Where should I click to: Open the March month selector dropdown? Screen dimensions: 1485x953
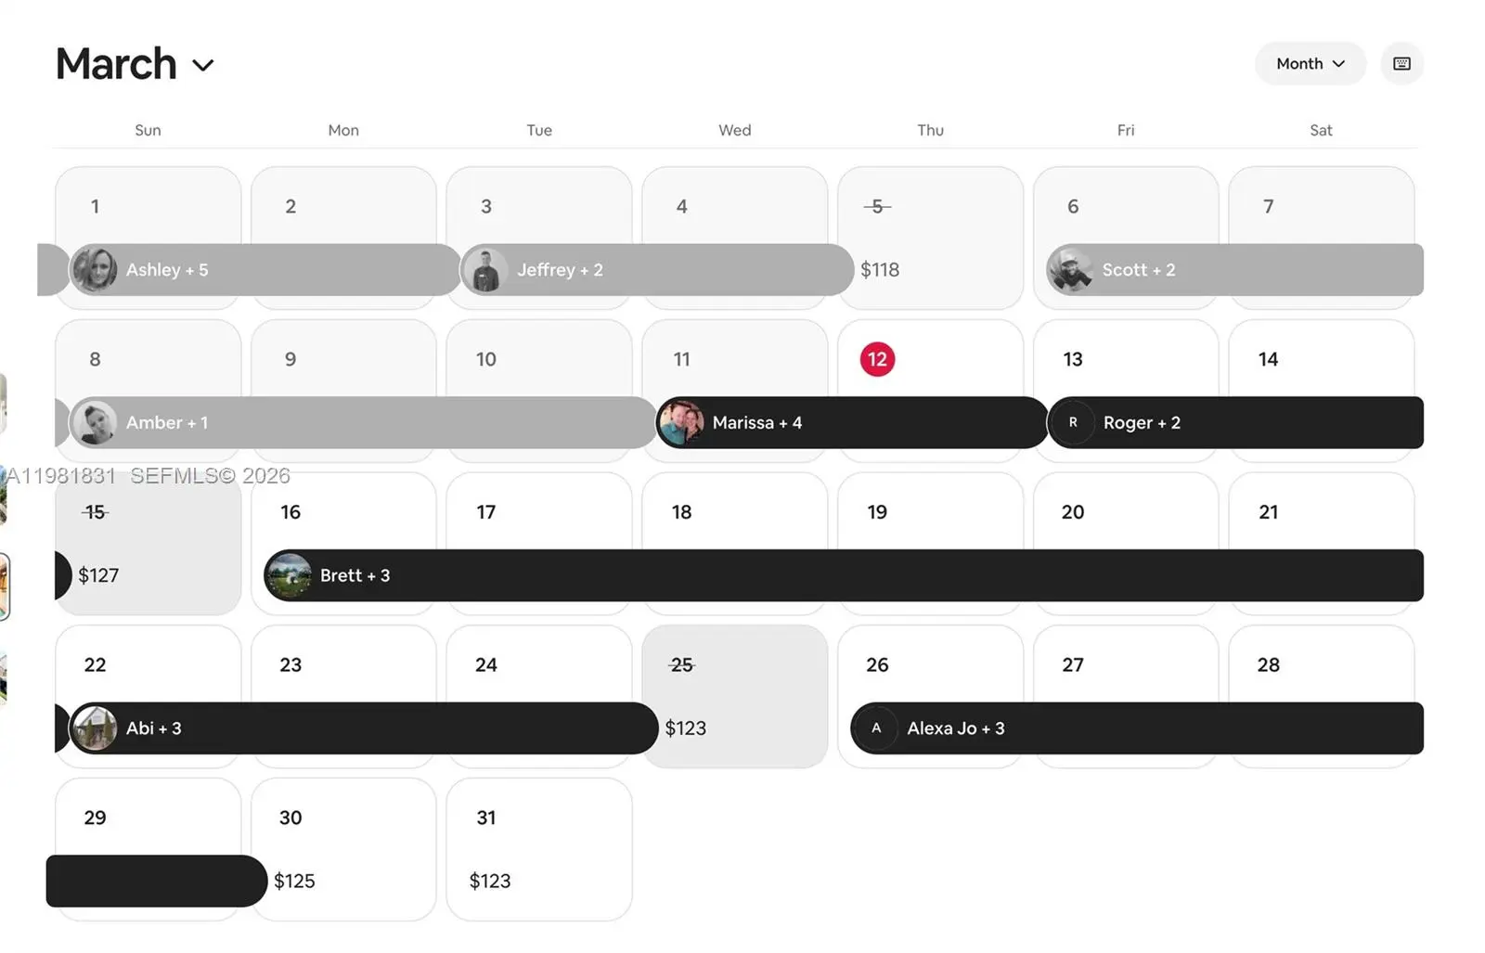click(x=135, y=64)
